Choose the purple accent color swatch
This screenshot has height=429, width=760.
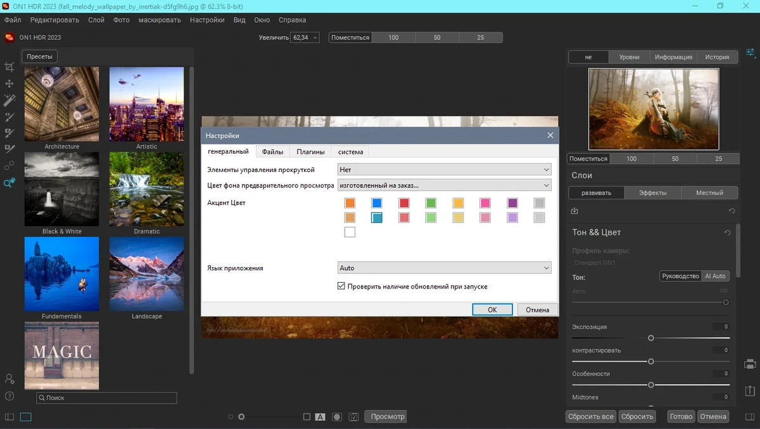[x=512, y=203]
